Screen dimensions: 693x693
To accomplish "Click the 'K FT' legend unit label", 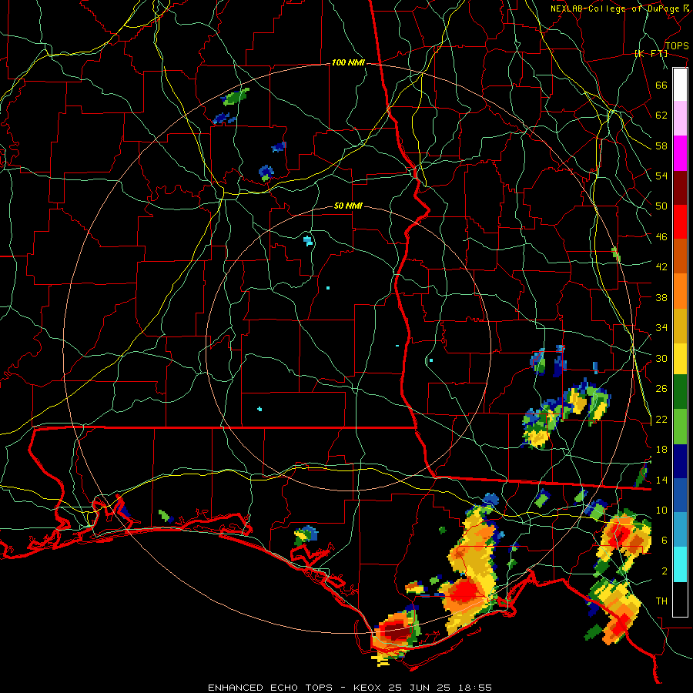I will 651,53.
